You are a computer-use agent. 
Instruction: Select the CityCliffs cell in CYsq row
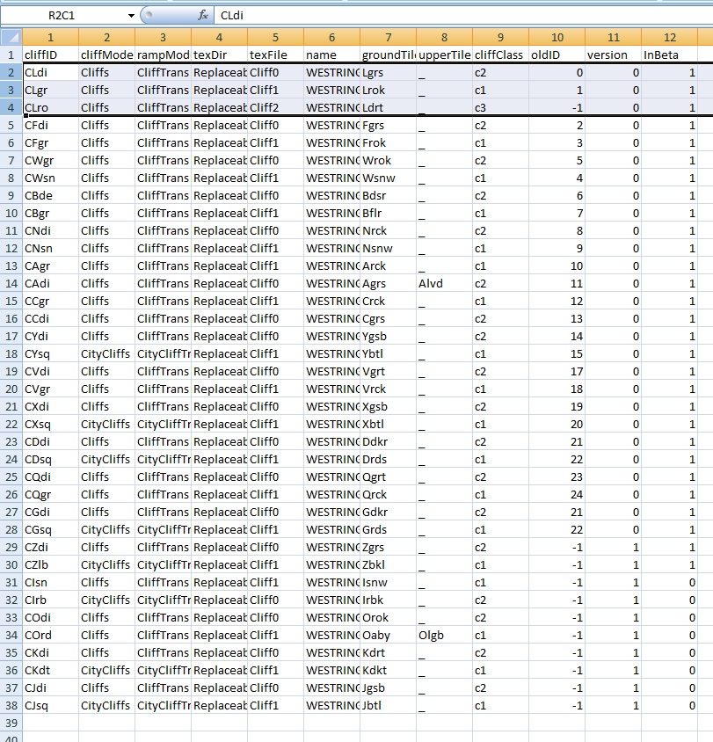pyautogui.click(x=107, y=354)
